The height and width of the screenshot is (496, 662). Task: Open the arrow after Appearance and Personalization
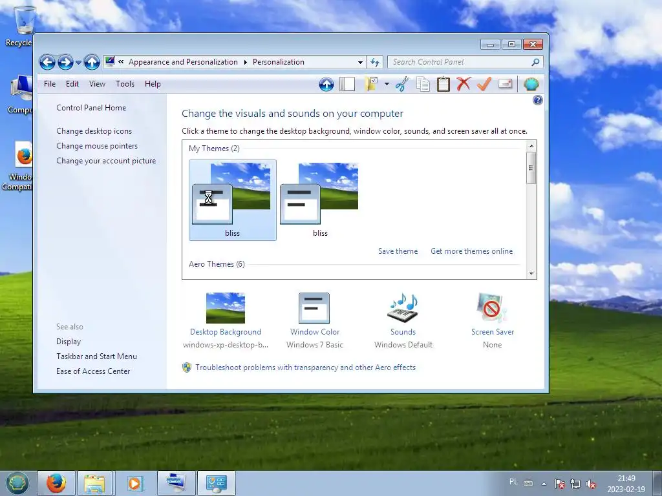245,62
